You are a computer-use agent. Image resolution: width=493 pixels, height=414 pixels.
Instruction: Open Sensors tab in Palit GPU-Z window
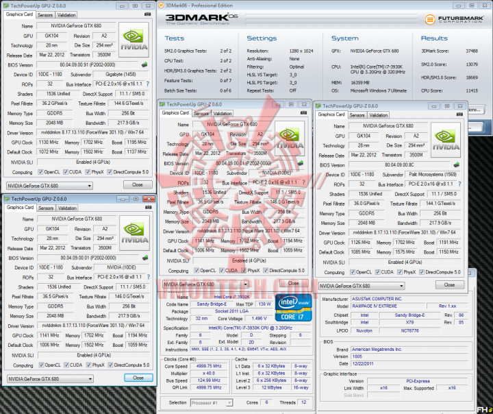(357, 115)
